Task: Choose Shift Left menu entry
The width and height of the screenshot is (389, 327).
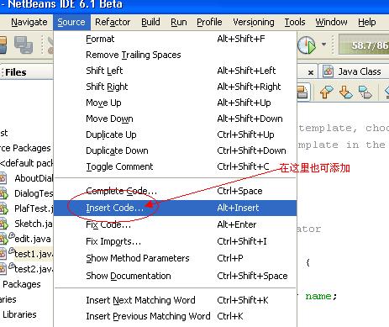Action: (175, 71)
